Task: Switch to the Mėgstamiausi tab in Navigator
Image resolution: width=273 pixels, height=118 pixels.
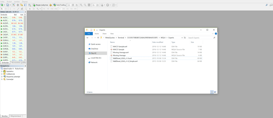Action: 15,116
